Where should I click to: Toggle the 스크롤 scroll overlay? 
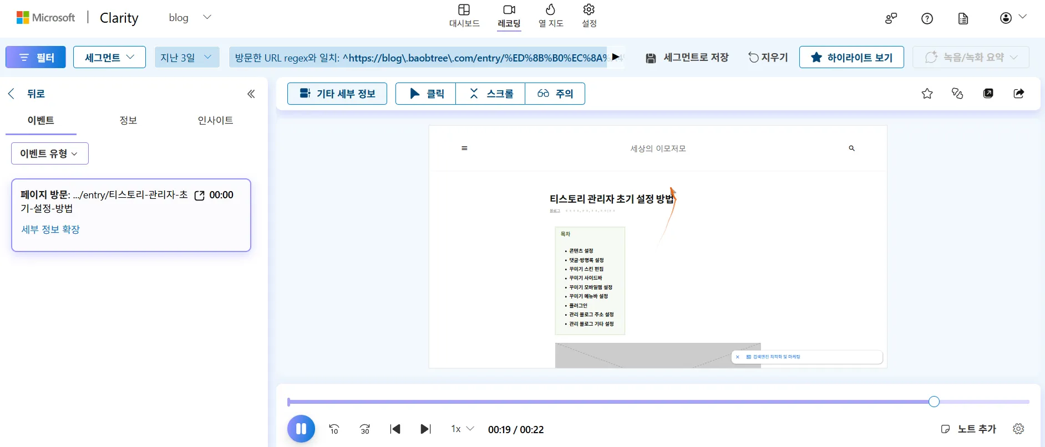tap(490, 94)
